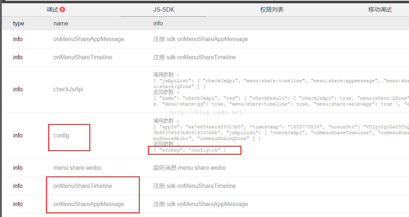Select the JS-SDK tab
The width and height of the screenshot is (409, 217).
coord(164,10)
